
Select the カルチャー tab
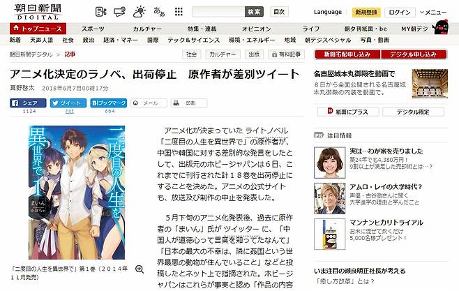(147, 29)
